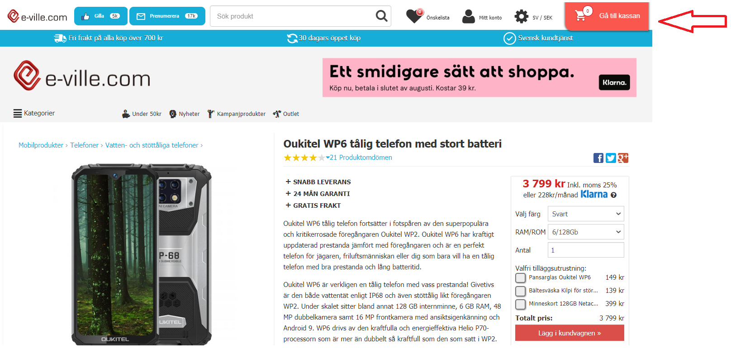Open Önskelista heart icon
Viewport: 731px width, 349px height.
[x=414, y=16]
